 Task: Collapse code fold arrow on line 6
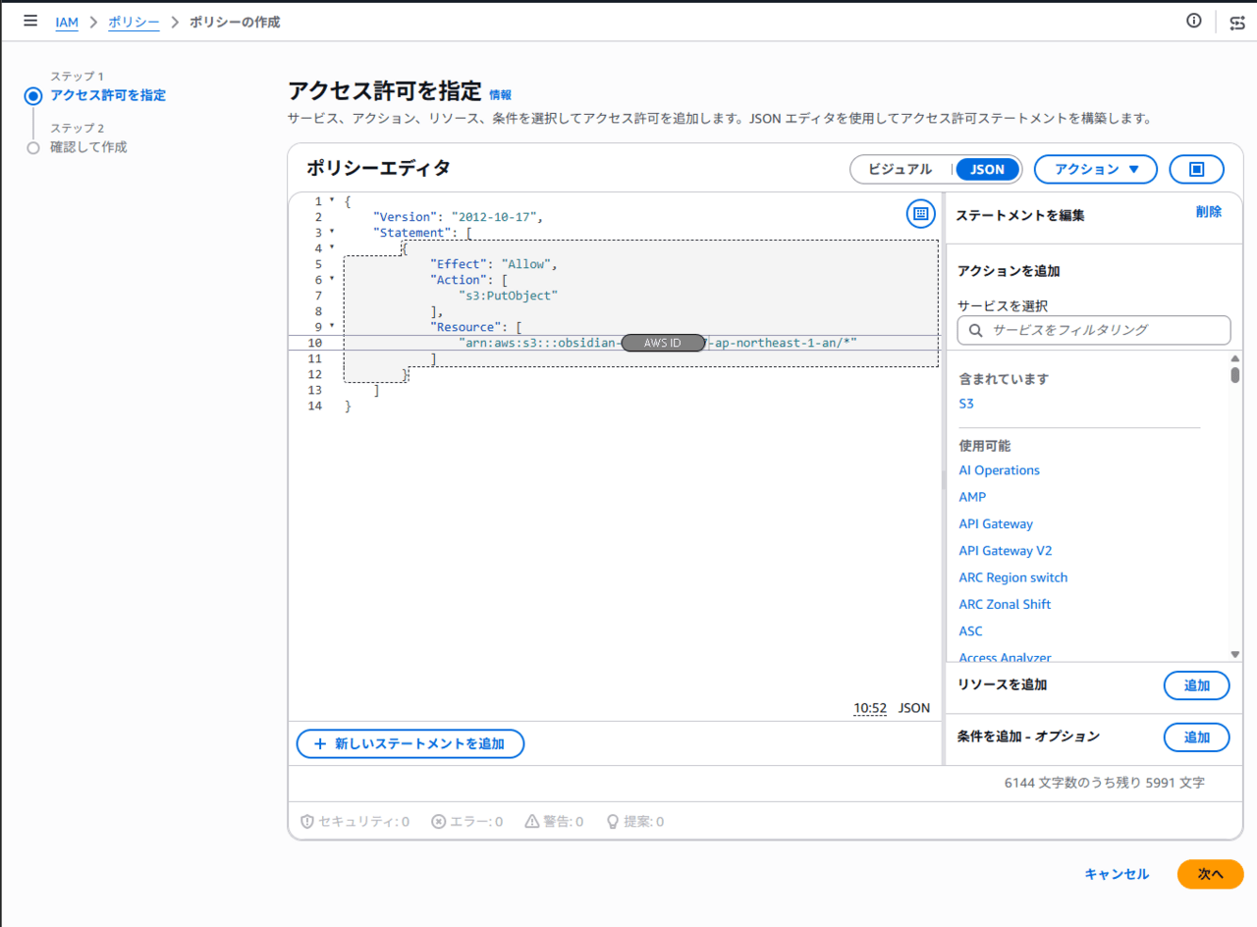332,279
